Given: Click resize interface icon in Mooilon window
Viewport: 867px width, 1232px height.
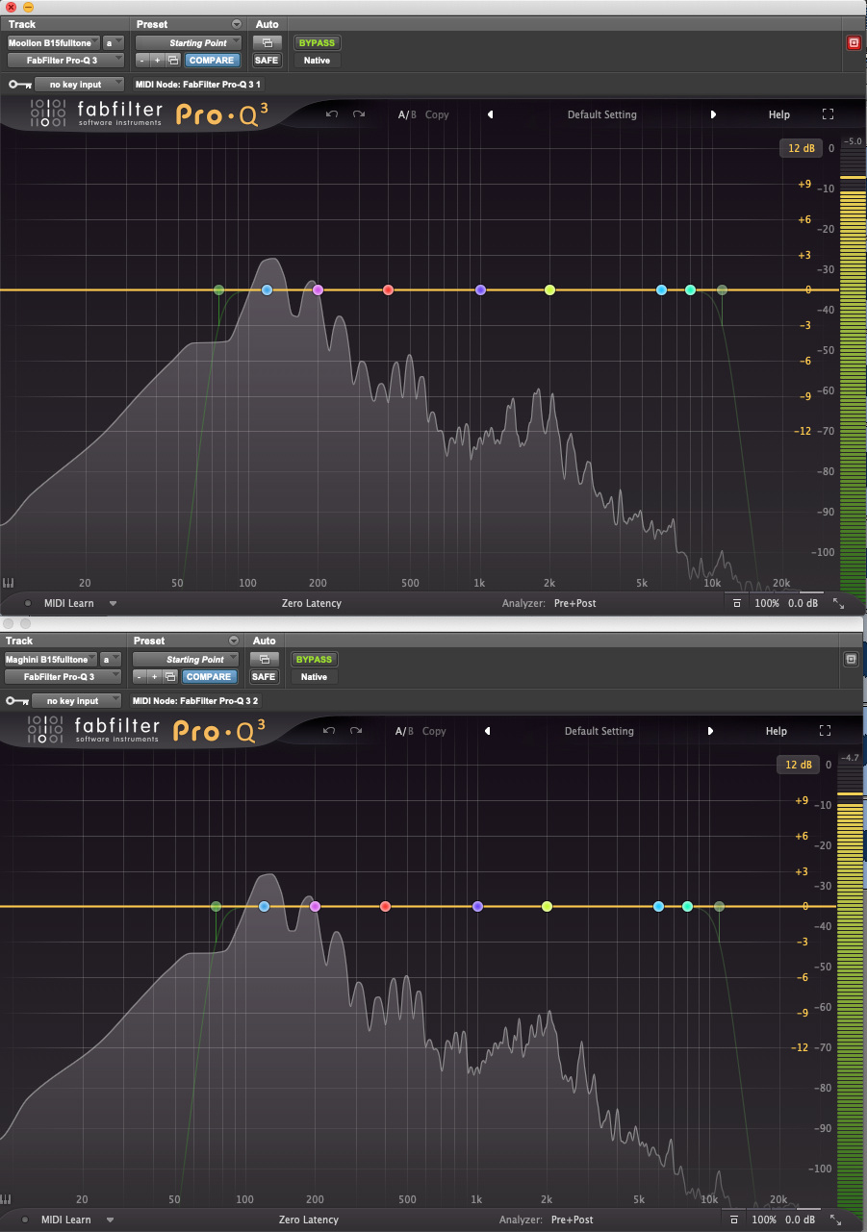Looking at the screenshot, I should point(838,603).
